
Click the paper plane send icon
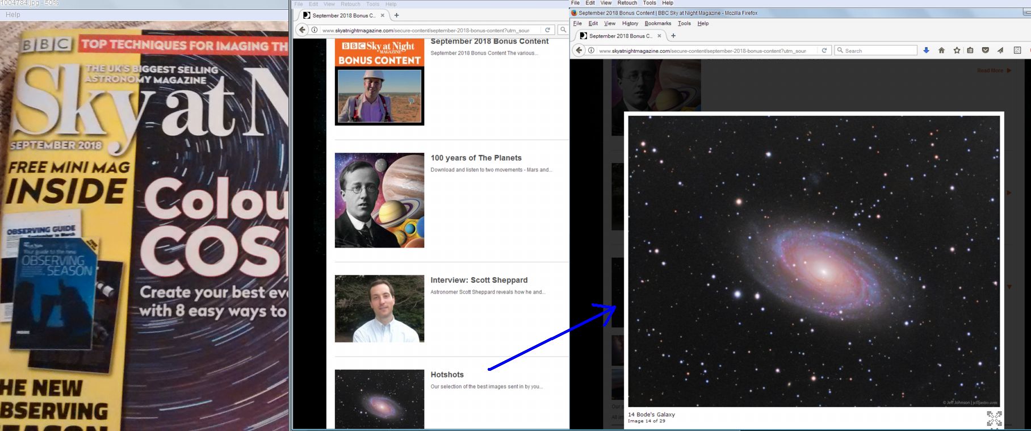(1000, 51)
